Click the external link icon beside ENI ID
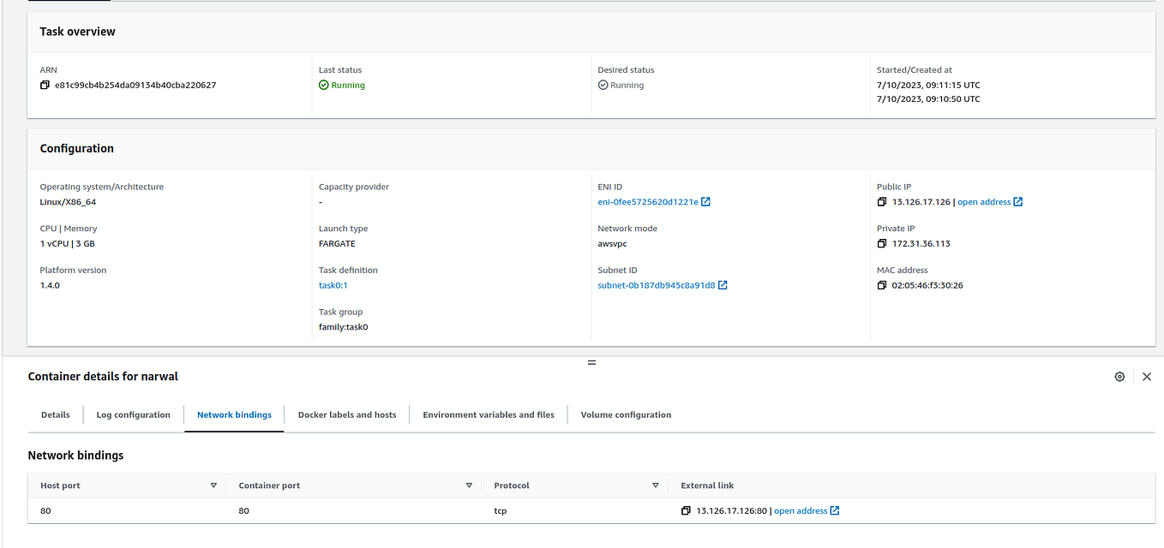1164x548 pixels. coord(705,200)
